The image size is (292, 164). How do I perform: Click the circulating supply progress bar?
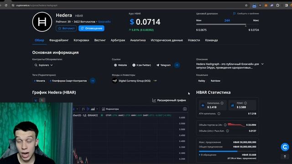pos(227,151)
